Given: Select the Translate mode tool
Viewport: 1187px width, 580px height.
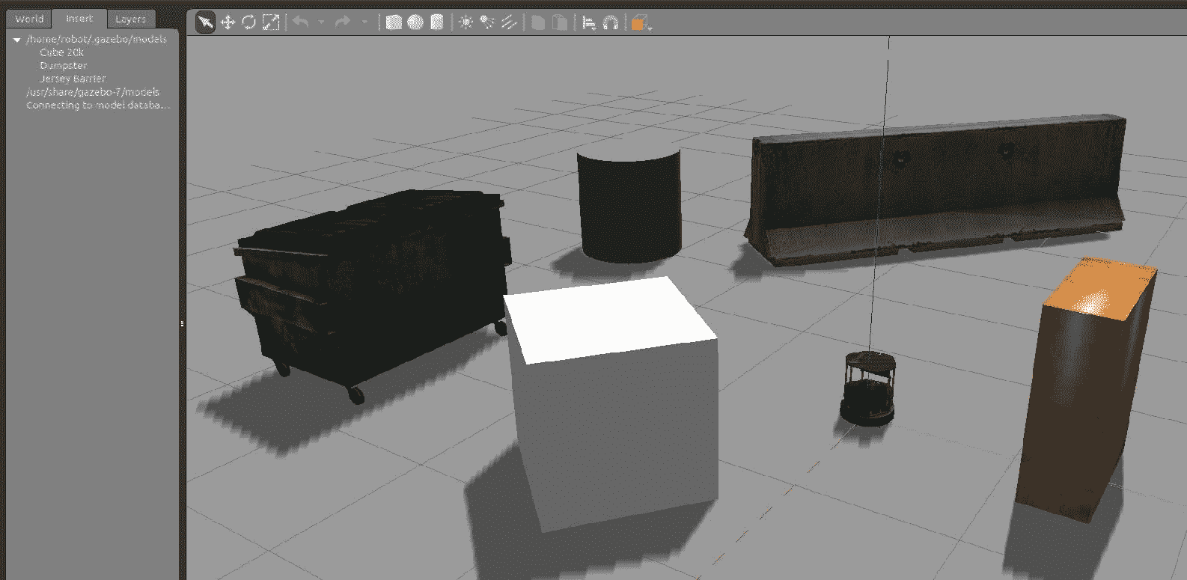Looking at the screenshot, I should tap(228, 22).
